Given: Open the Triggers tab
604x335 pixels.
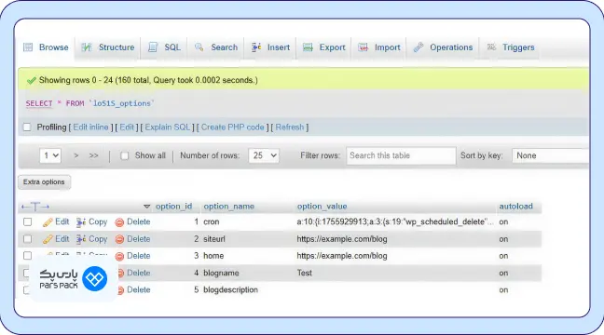Looking at the screenshot, I should pos(511,47).
